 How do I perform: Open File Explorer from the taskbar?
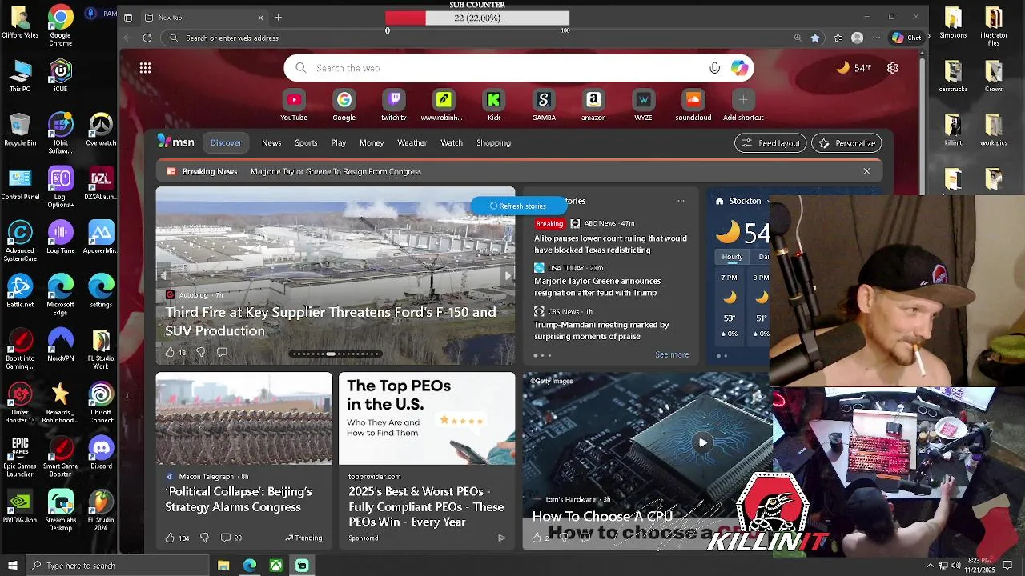tap(223, 566)
